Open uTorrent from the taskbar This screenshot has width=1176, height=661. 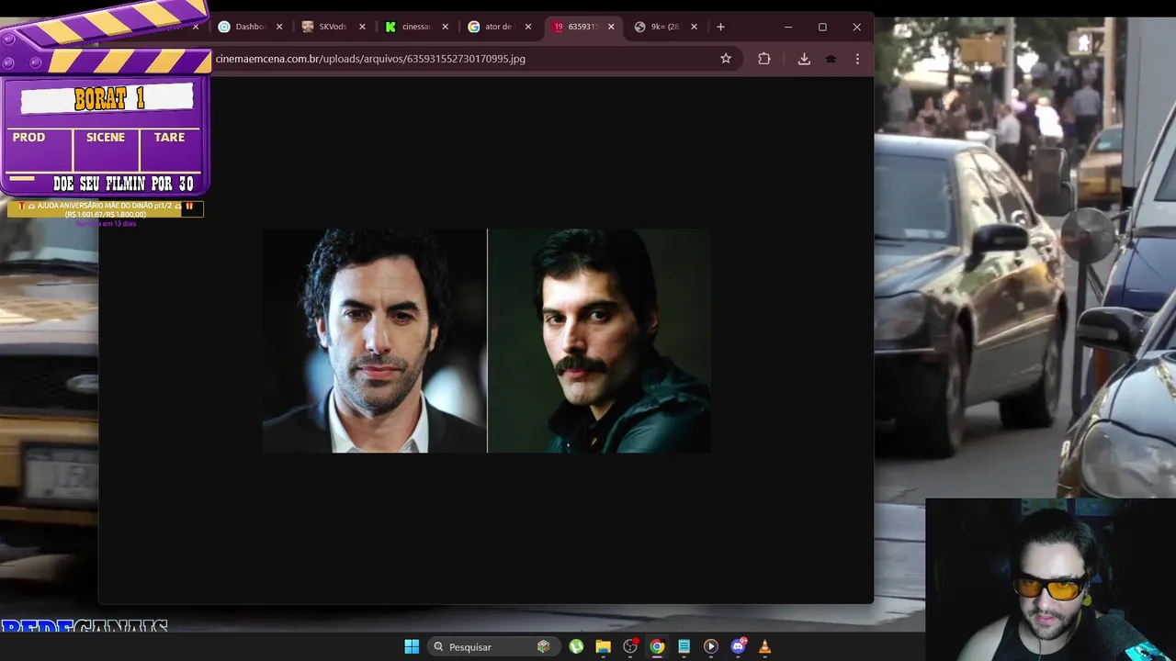(x=576, y=646)
